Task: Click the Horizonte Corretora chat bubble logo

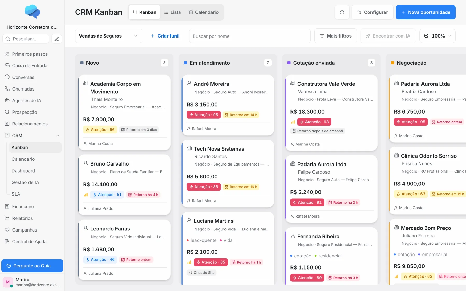Action: click(x=32, y=12)
